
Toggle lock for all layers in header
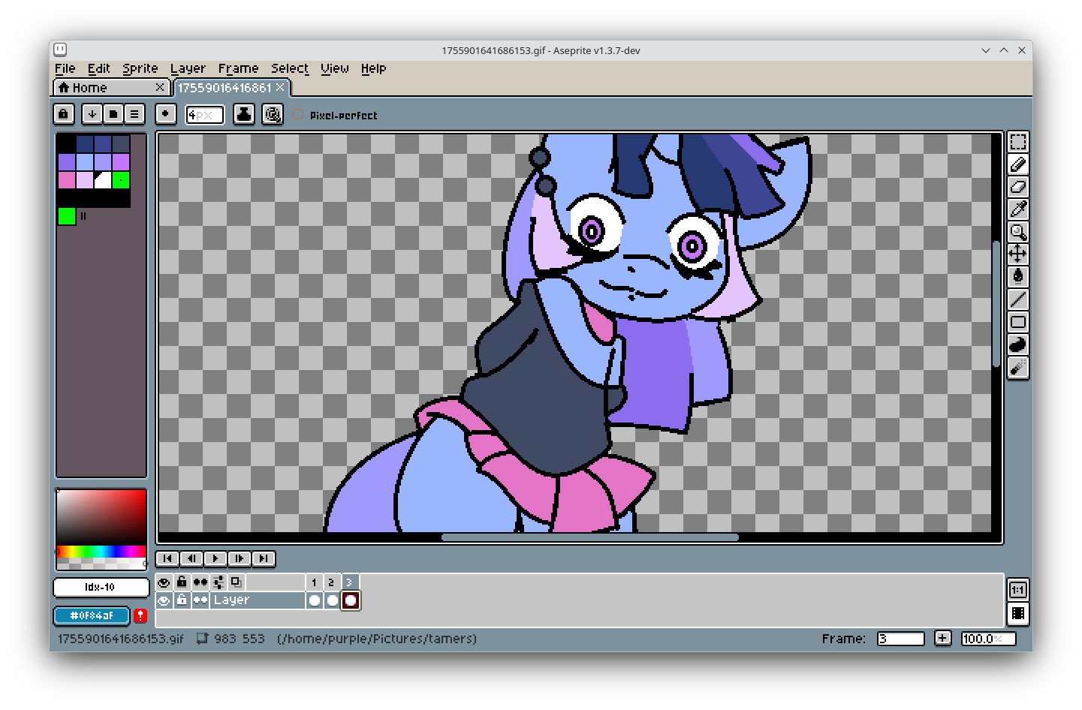(182, 582)
